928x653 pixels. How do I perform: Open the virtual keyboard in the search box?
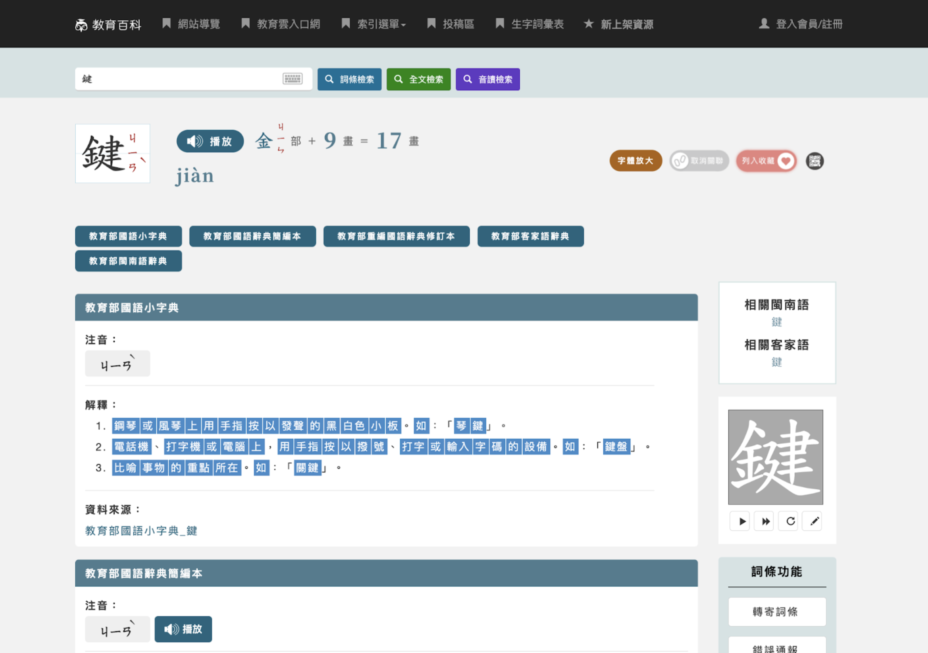292,78
